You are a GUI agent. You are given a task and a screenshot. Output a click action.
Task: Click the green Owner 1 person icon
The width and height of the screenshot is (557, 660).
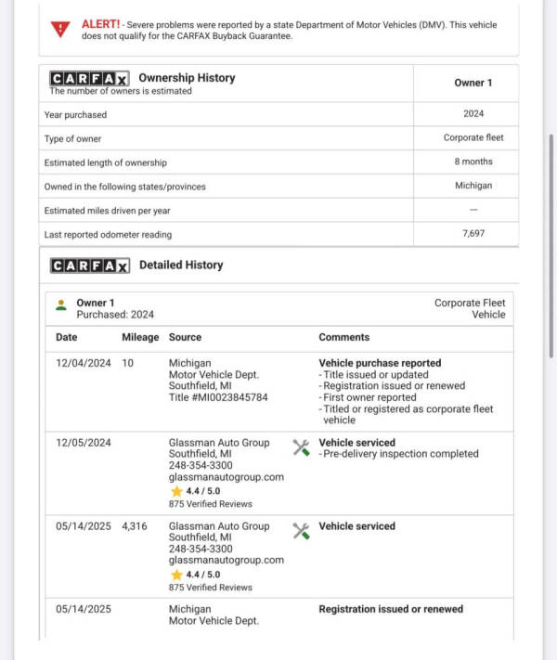tap(61, 304)
